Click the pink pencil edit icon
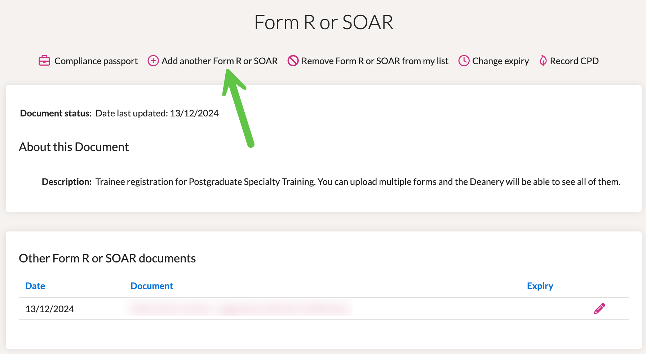Viewport: 646px width, 354px height. coord(599,309)
